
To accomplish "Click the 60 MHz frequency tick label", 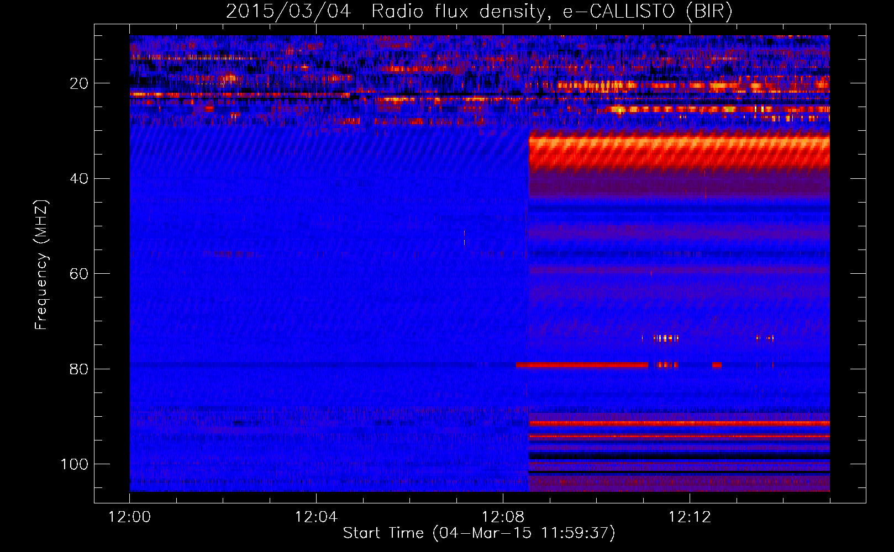I will click(x=80, y=274).
